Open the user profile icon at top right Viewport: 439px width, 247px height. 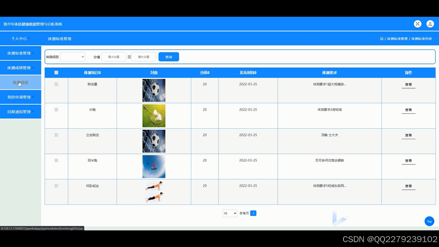pos(430,24)
